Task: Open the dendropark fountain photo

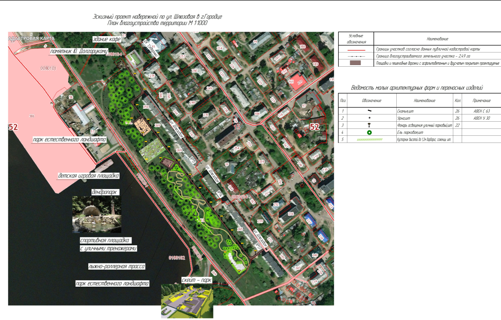Action: click(96, 215)
